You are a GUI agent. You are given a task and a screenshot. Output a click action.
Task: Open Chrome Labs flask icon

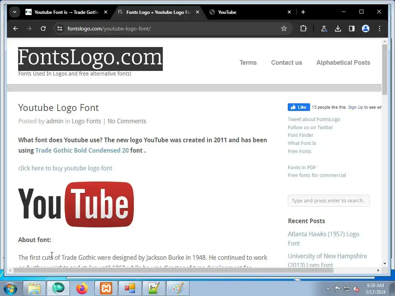[324, 29]
